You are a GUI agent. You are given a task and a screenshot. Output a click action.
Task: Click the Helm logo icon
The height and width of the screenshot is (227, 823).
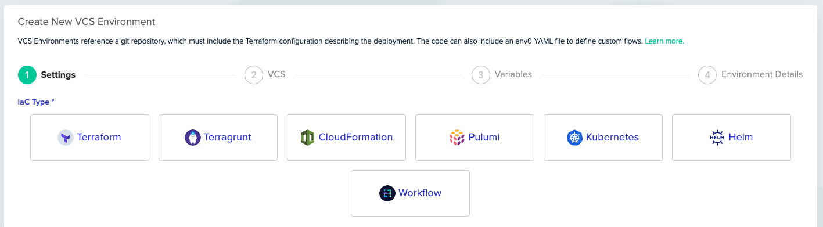[x=717, y=138]
